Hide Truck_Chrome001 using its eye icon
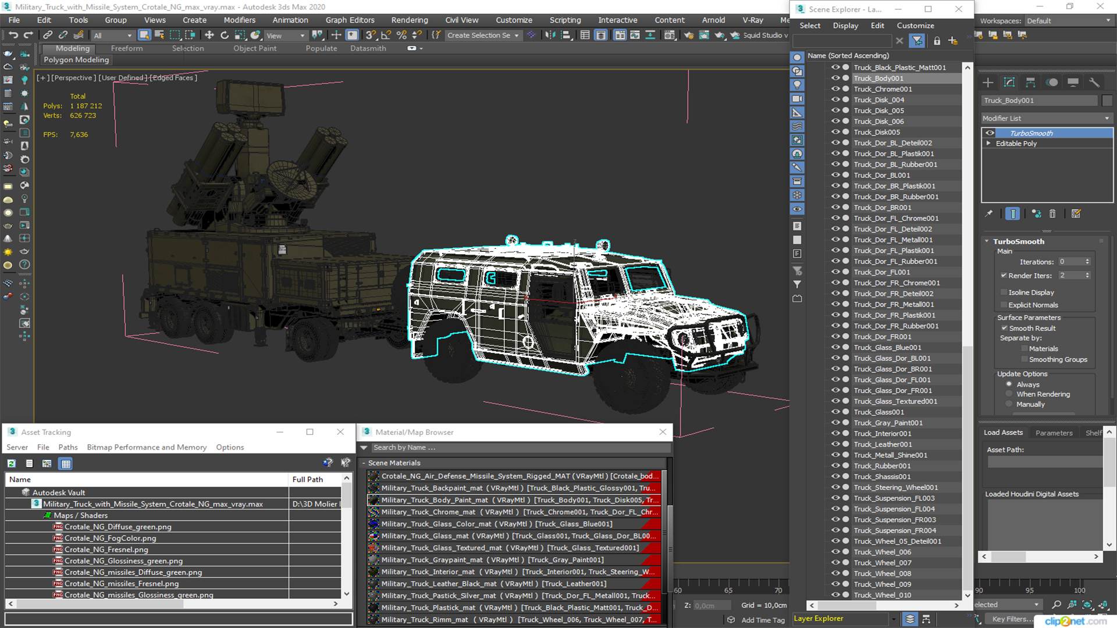 click(835, 89)
